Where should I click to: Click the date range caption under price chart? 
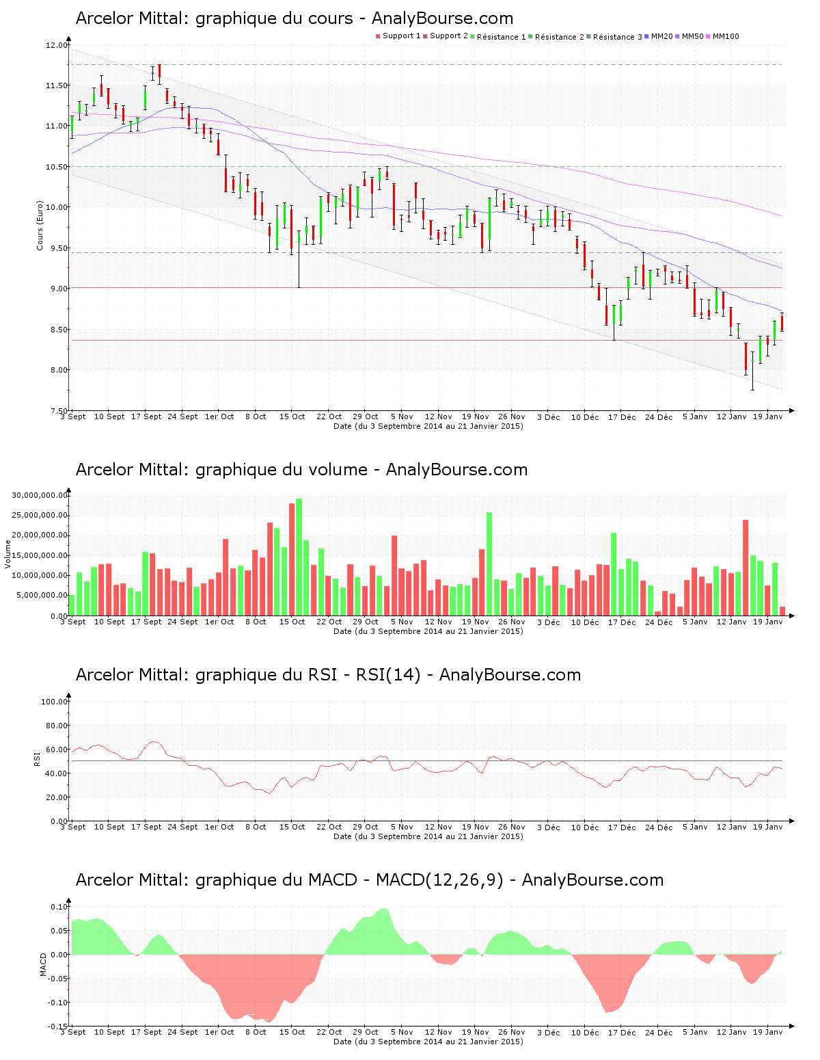[x=428, y=426]
